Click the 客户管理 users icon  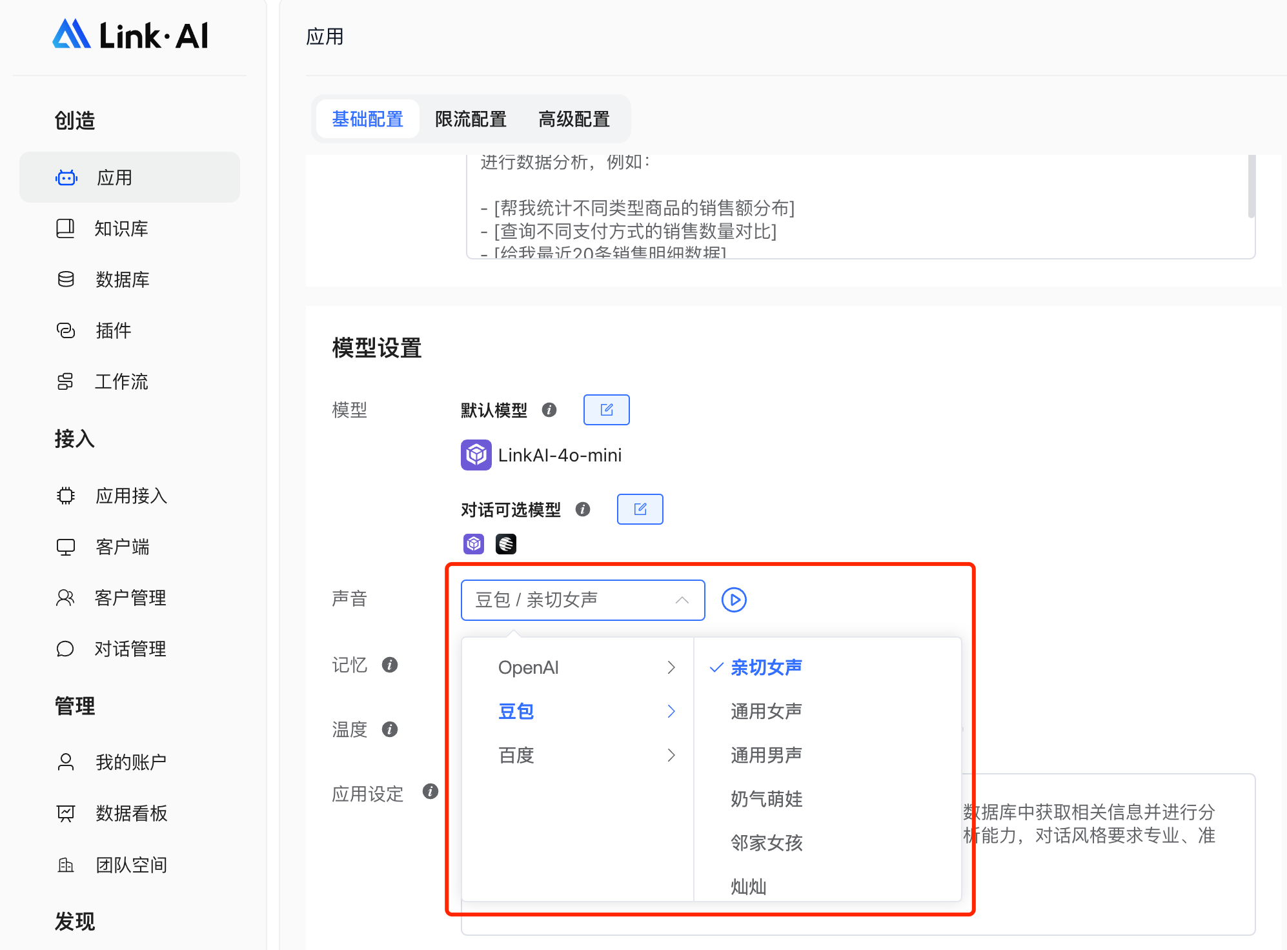point(65,598)
